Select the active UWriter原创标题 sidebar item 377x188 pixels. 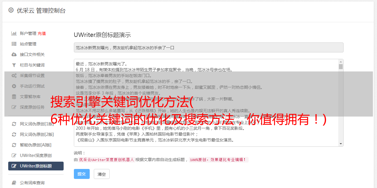click(36, 166)
